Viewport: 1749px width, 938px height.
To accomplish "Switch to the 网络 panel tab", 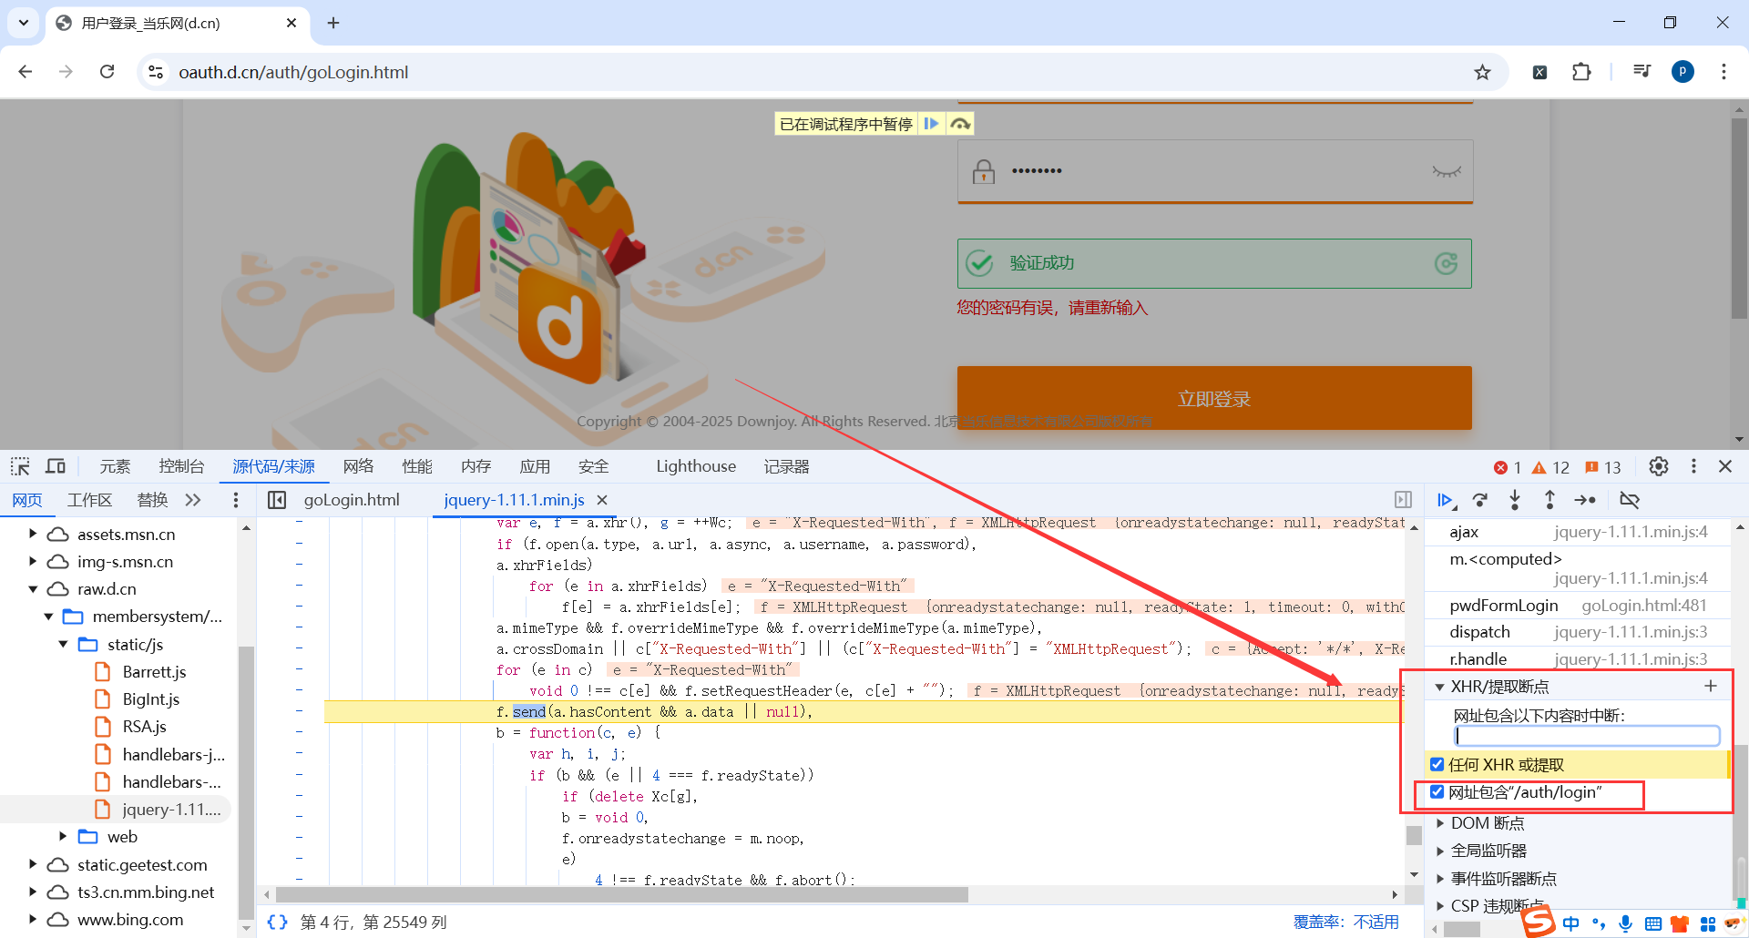I will pyautogui.click(x=359, y=466).
